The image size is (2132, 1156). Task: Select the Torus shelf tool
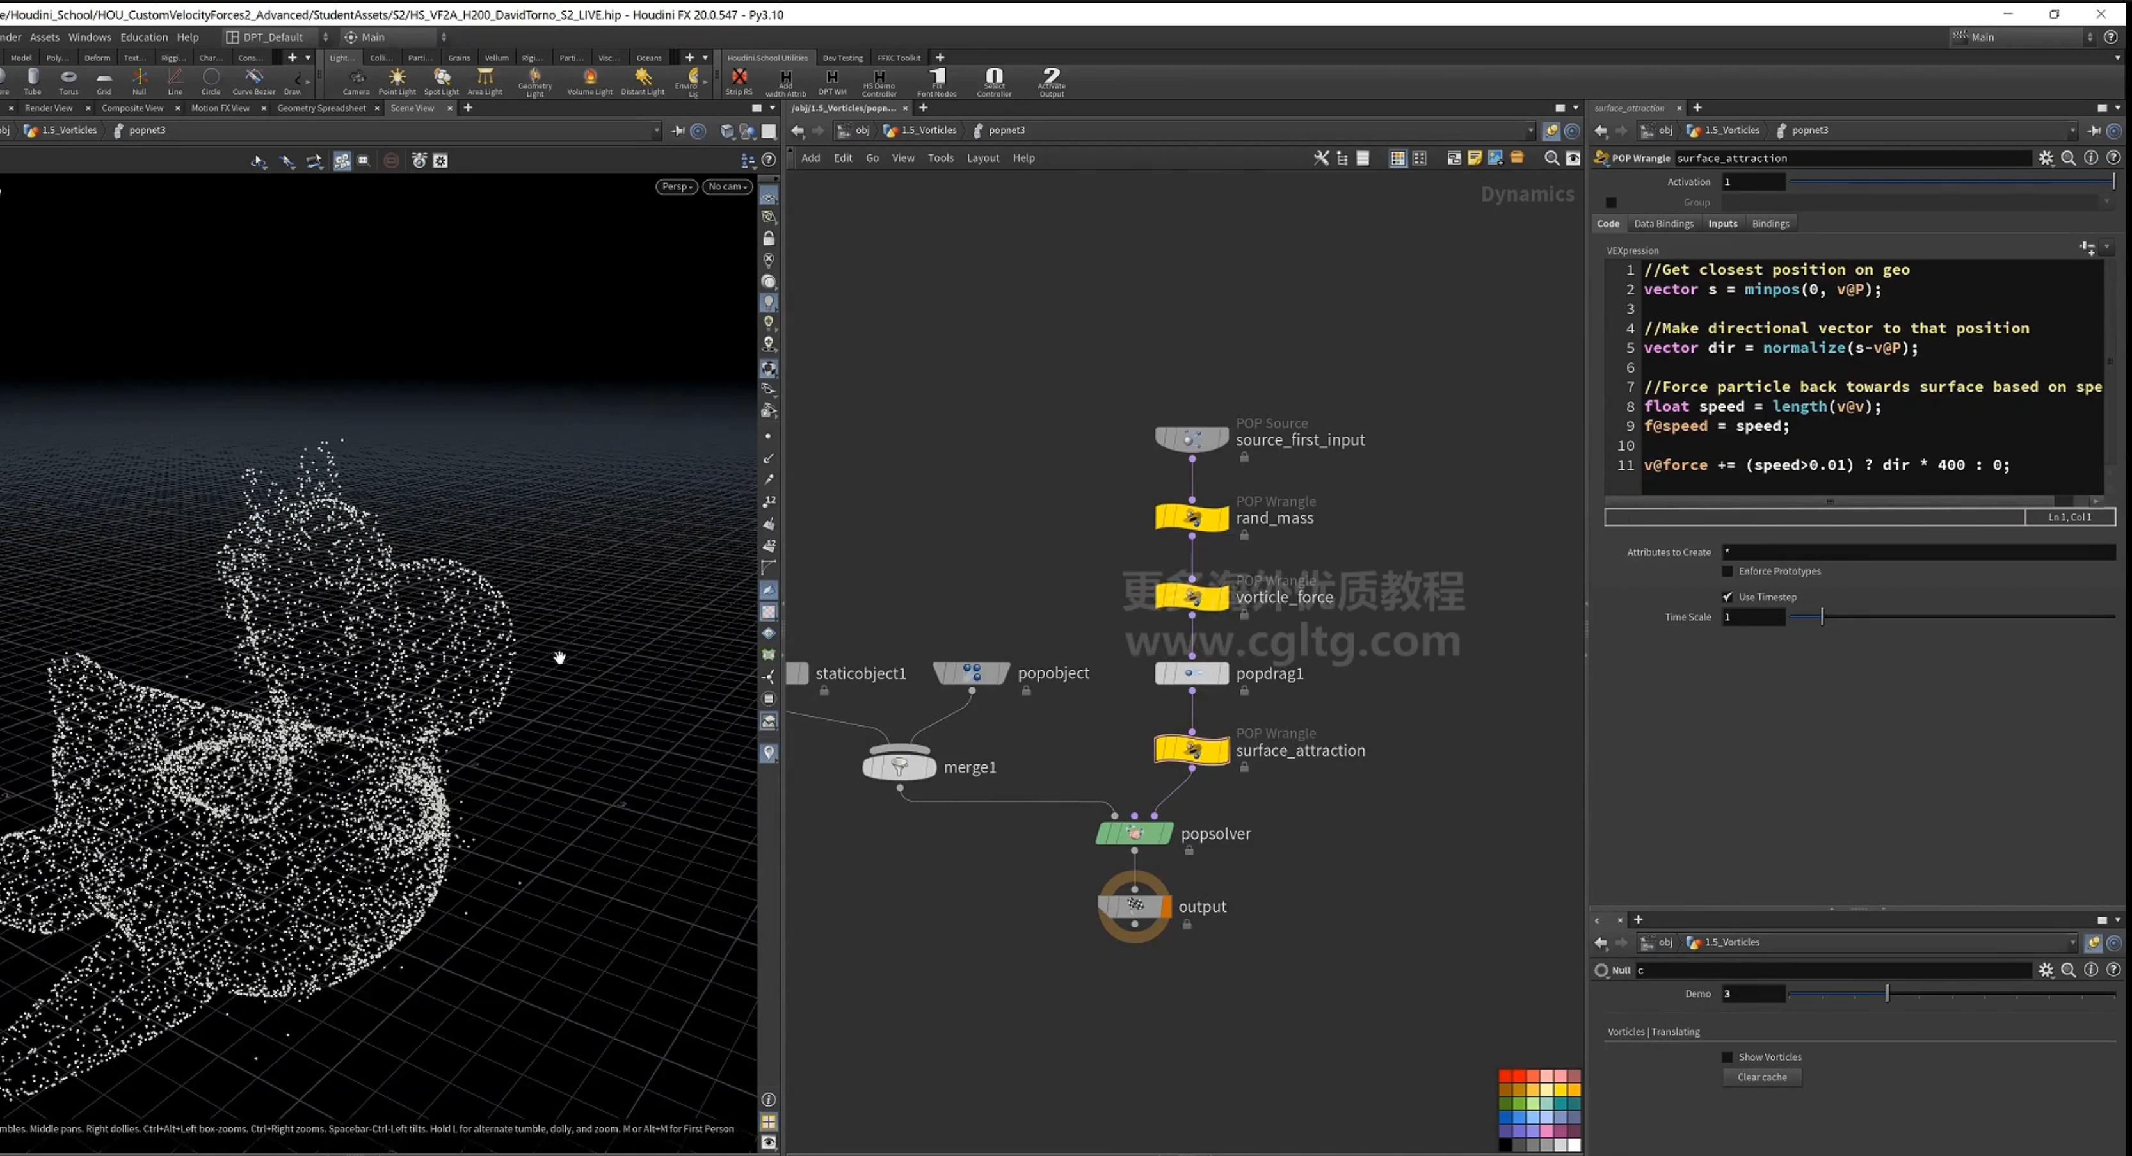click(x=68, y=81)
